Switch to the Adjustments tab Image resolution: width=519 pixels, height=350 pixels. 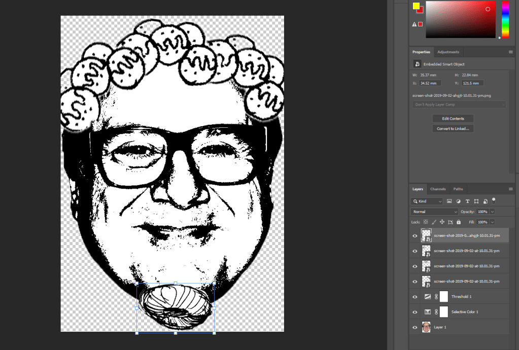click(x=448, y=52)
